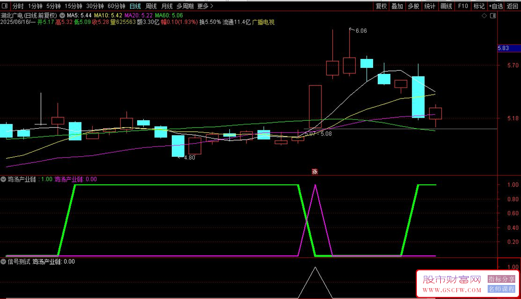Select the 日线 daily period
This screenshot has height=299, width=521.
pos(135,6)
